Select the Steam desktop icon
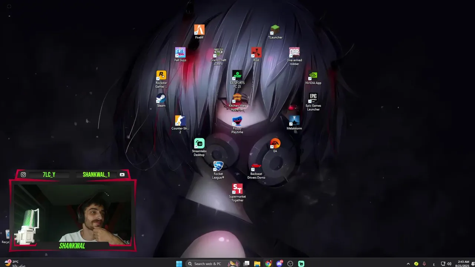This screenshot has width=475, height=267. 161,100
